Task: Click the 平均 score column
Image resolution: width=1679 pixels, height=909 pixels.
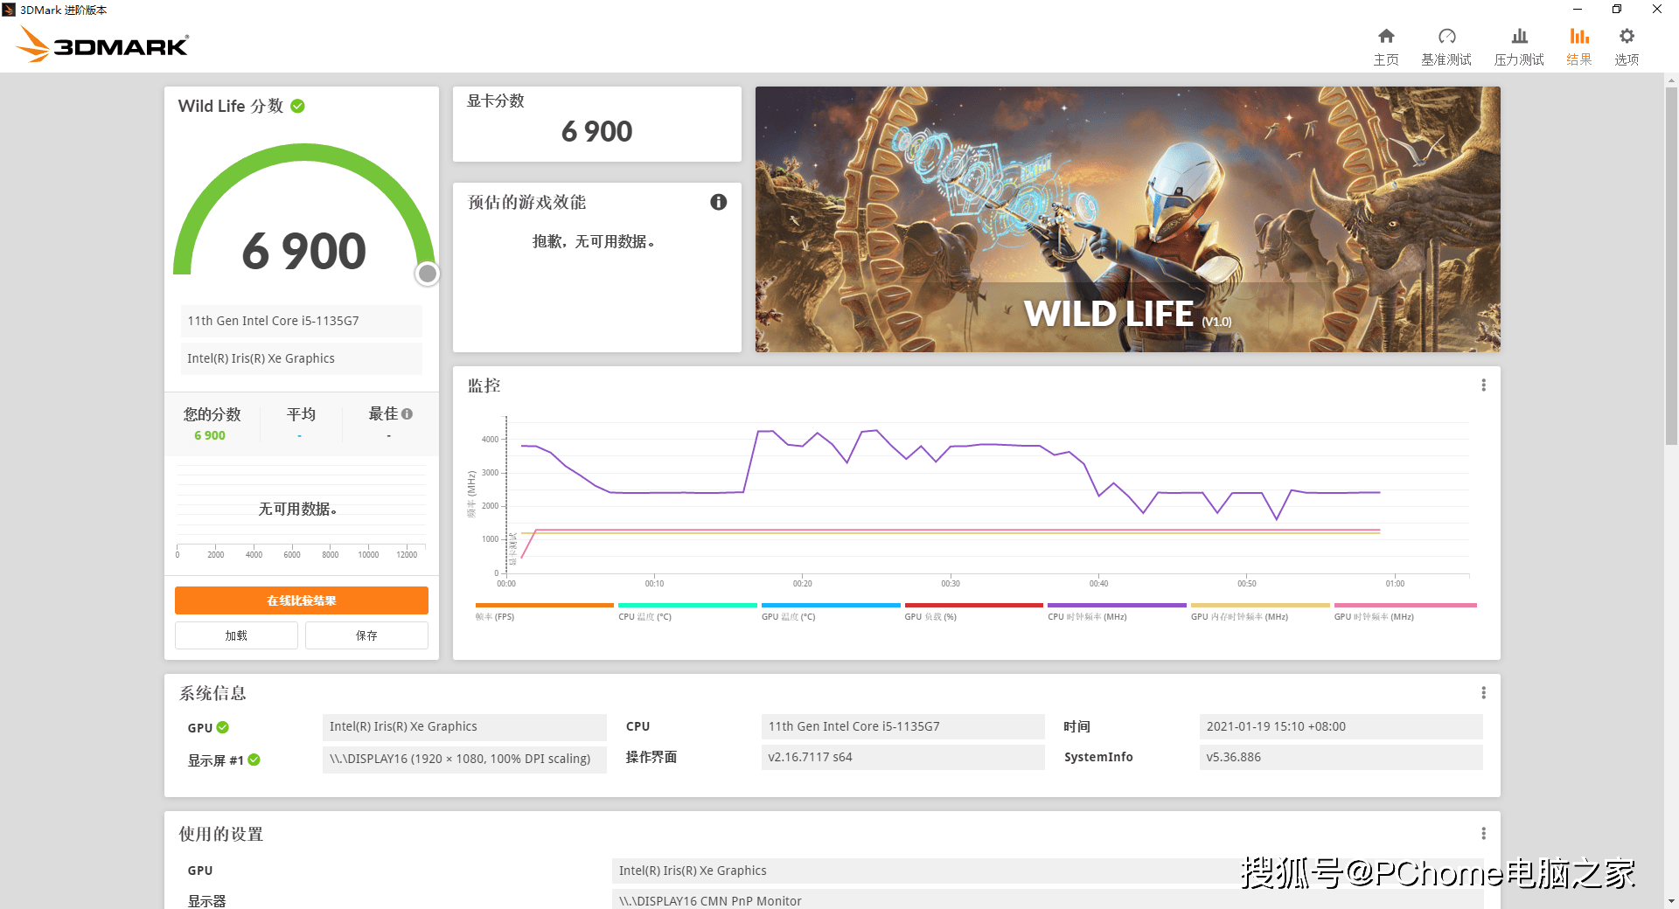Action: pos(301,424)
